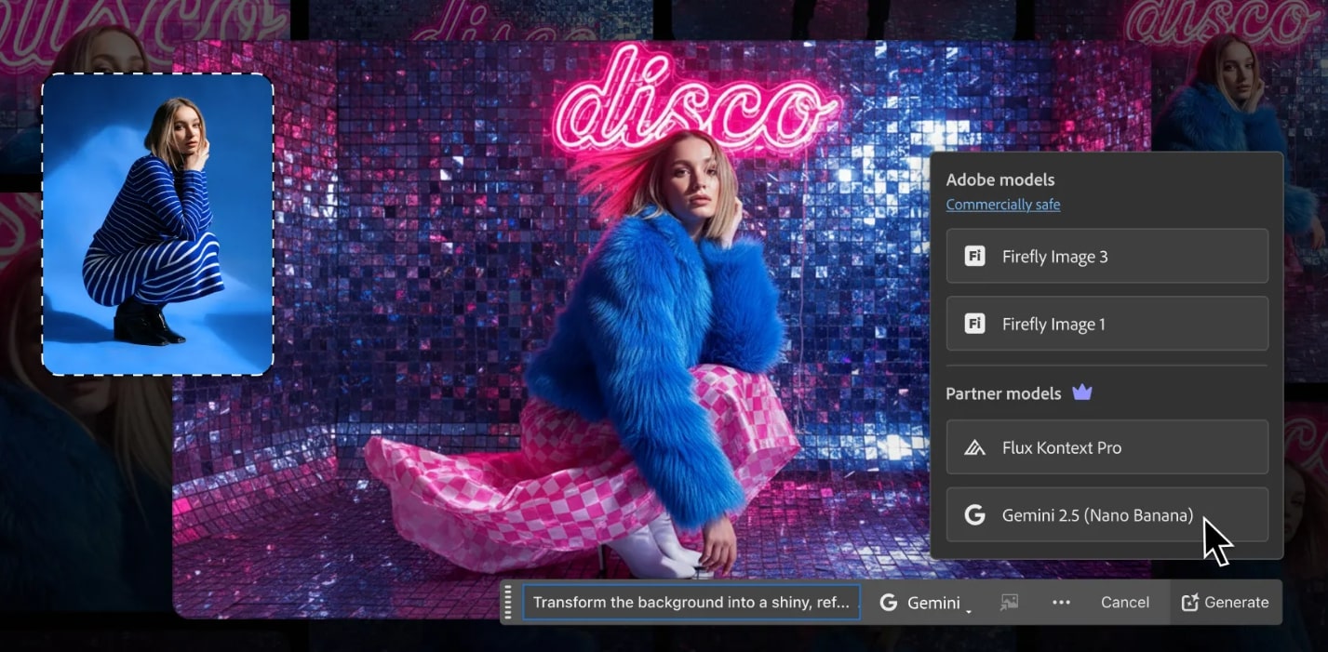This screenshot has width=1328, height=652.
Task: Click the "Adobe models" heading
Action: point(1000,180)
